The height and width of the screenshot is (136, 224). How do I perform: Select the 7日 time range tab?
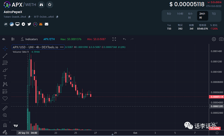click(213, 14)
